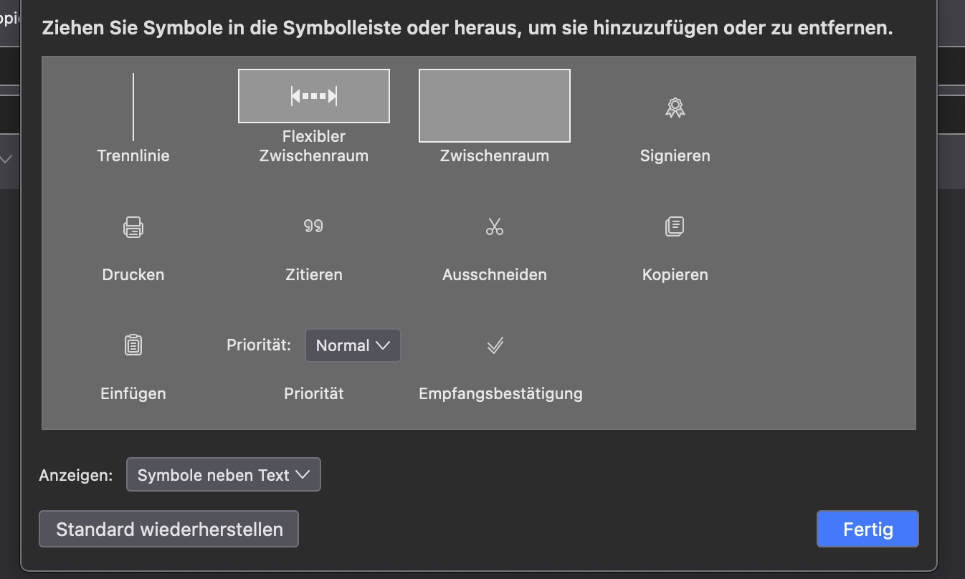This screenshot has width=965, height=579.
Task: Select the Empfangsbestätigung double-checkmark icon
Action: point(495,345)
